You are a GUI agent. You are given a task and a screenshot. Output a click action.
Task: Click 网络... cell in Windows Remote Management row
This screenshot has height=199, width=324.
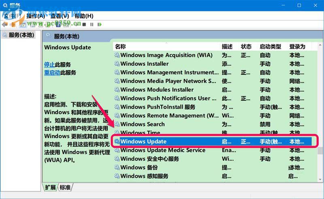coord(296,116)
